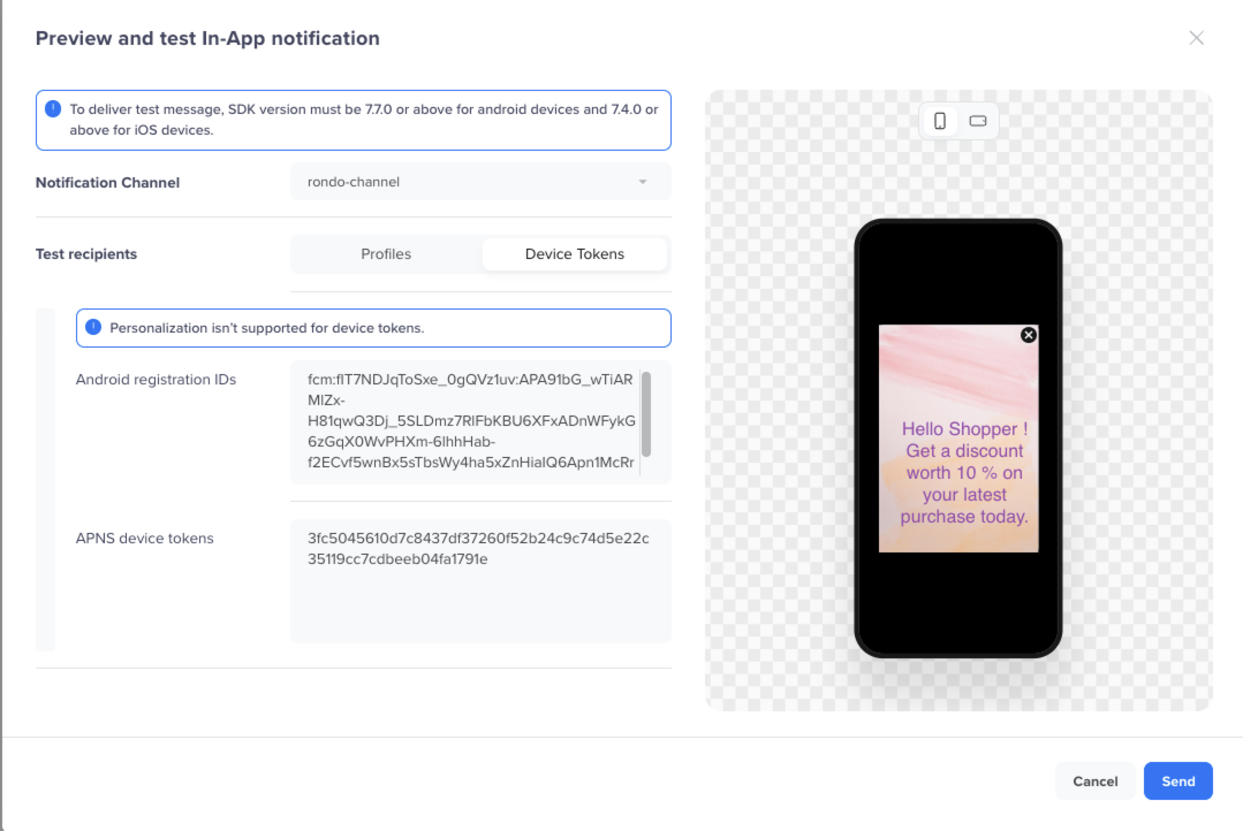Click Cancel to discard the test
1243x831 pixels.
pos(1094,781)
